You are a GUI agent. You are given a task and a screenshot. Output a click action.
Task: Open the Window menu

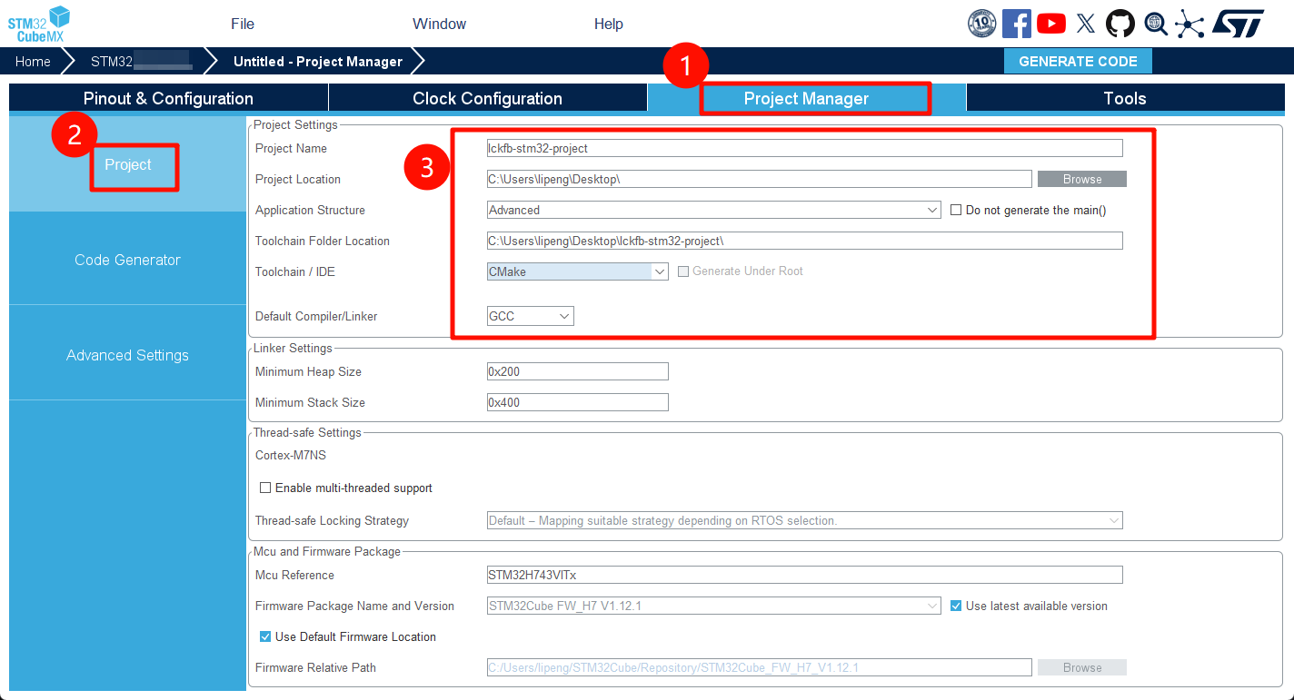[440, 24]
